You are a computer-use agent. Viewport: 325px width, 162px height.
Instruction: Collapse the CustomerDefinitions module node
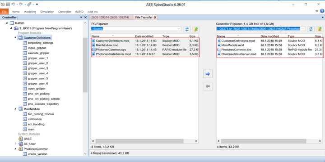click(x=15, y=38)
